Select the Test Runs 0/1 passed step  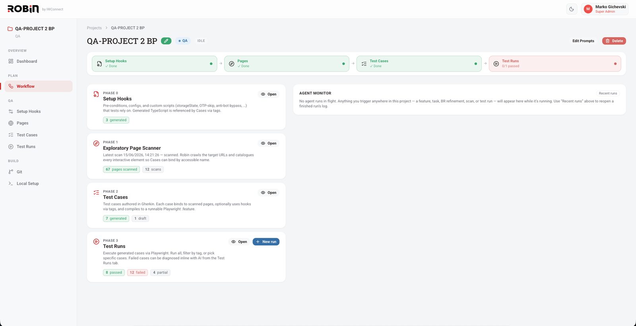click(x=555, y=64)
